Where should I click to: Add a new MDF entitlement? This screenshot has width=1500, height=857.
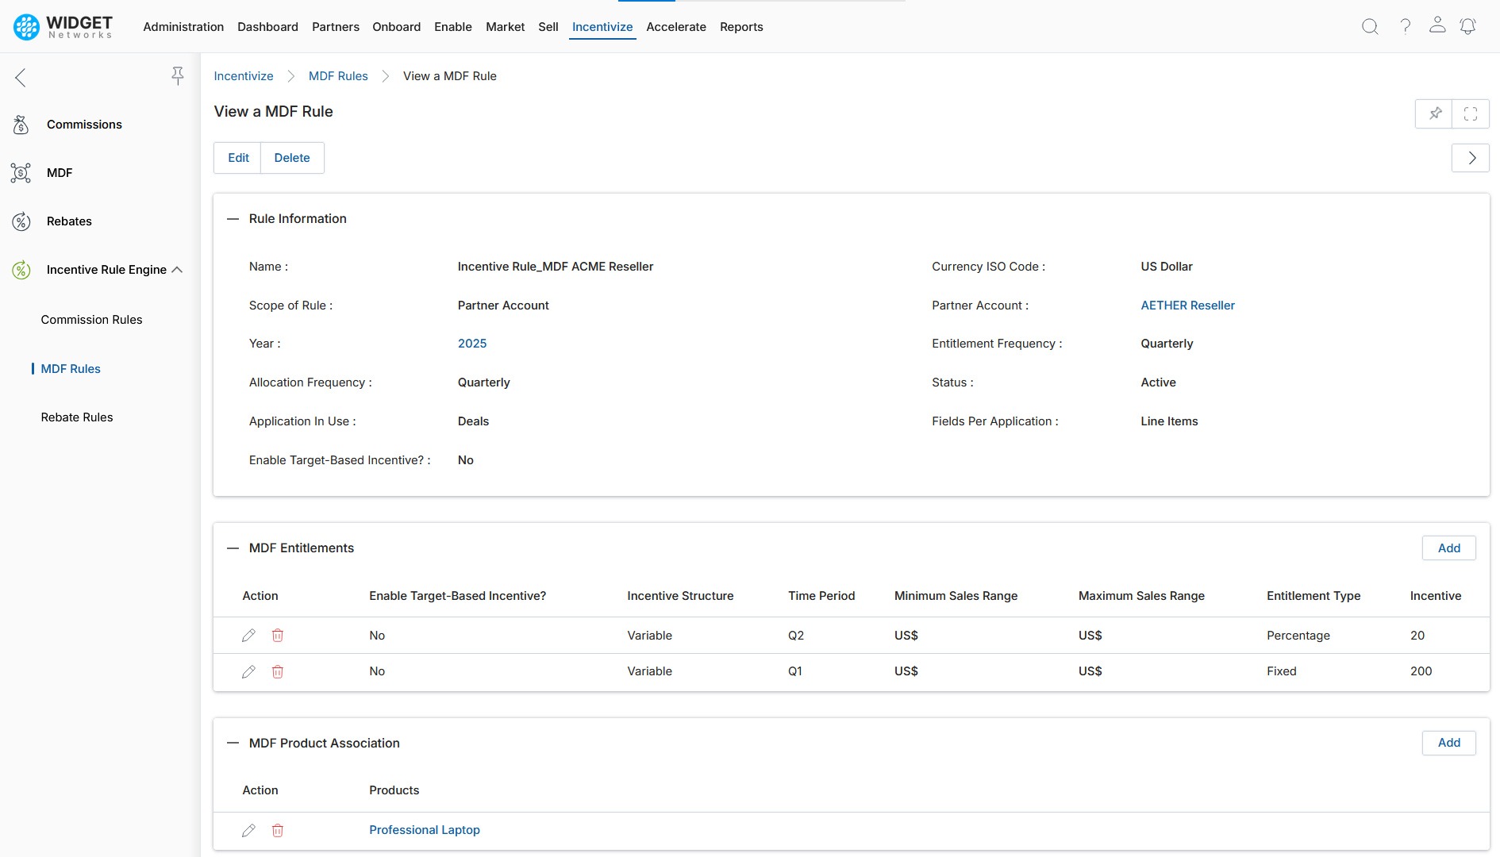pyautogui.click(x=1448, y=548)
